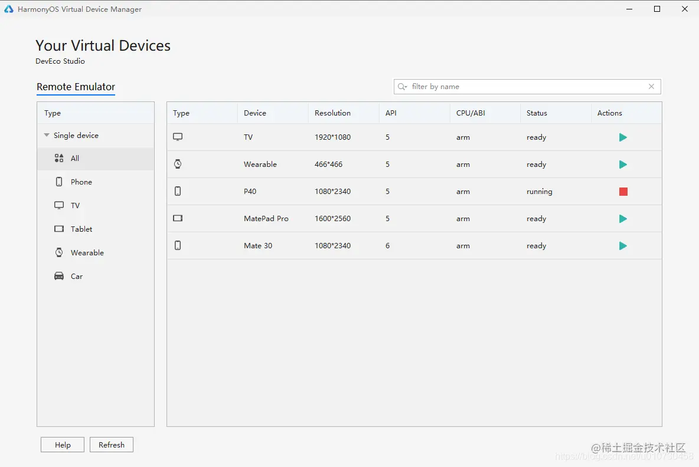Image resolution: width=699 pixels, height=467 pixels.
Task: Select All device category
Action: pyautogui.click(x=96, y=158)
